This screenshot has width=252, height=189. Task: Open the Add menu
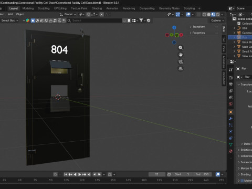point(10,14)
